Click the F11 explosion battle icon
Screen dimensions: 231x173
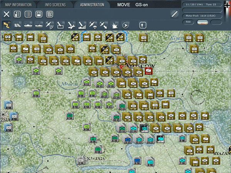(115, 25)
